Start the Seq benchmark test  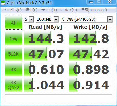[14, 38]
